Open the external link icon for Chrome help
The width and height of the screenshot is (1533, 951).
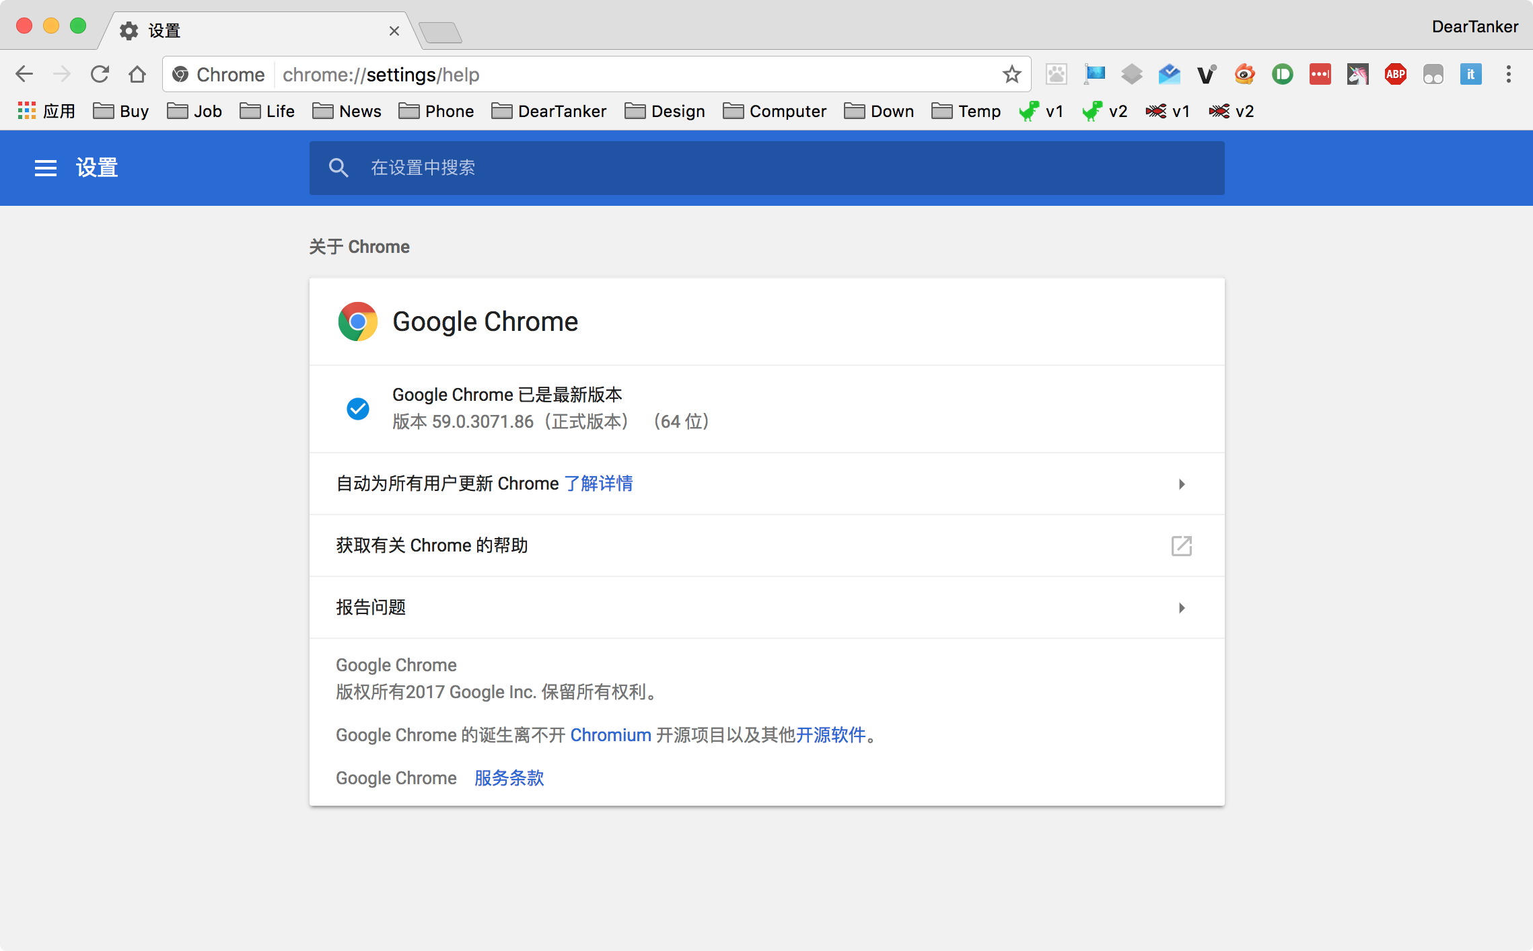1182,546
